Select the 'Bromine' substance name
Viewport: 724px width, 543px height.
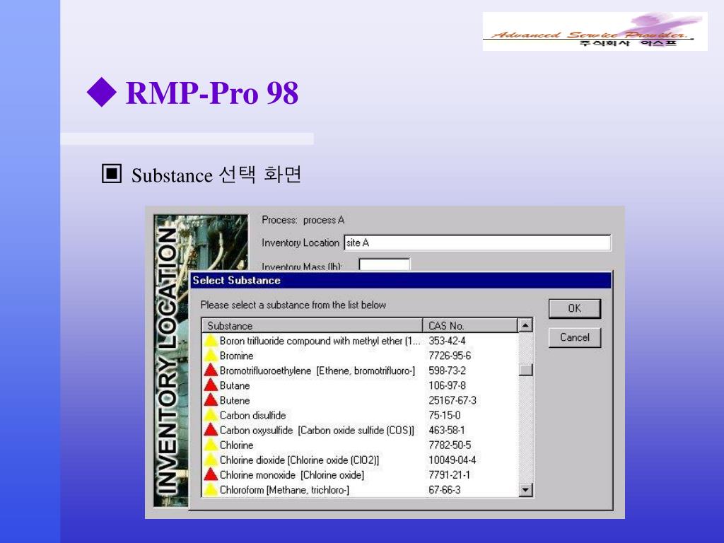(236, 356)
